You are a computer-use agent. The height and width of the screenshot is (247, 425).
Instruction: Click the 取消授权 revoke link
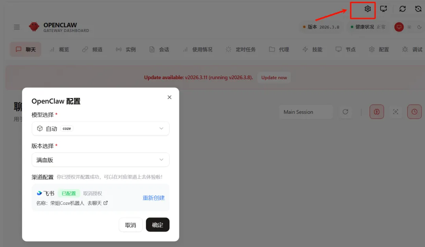pos(92,193)
